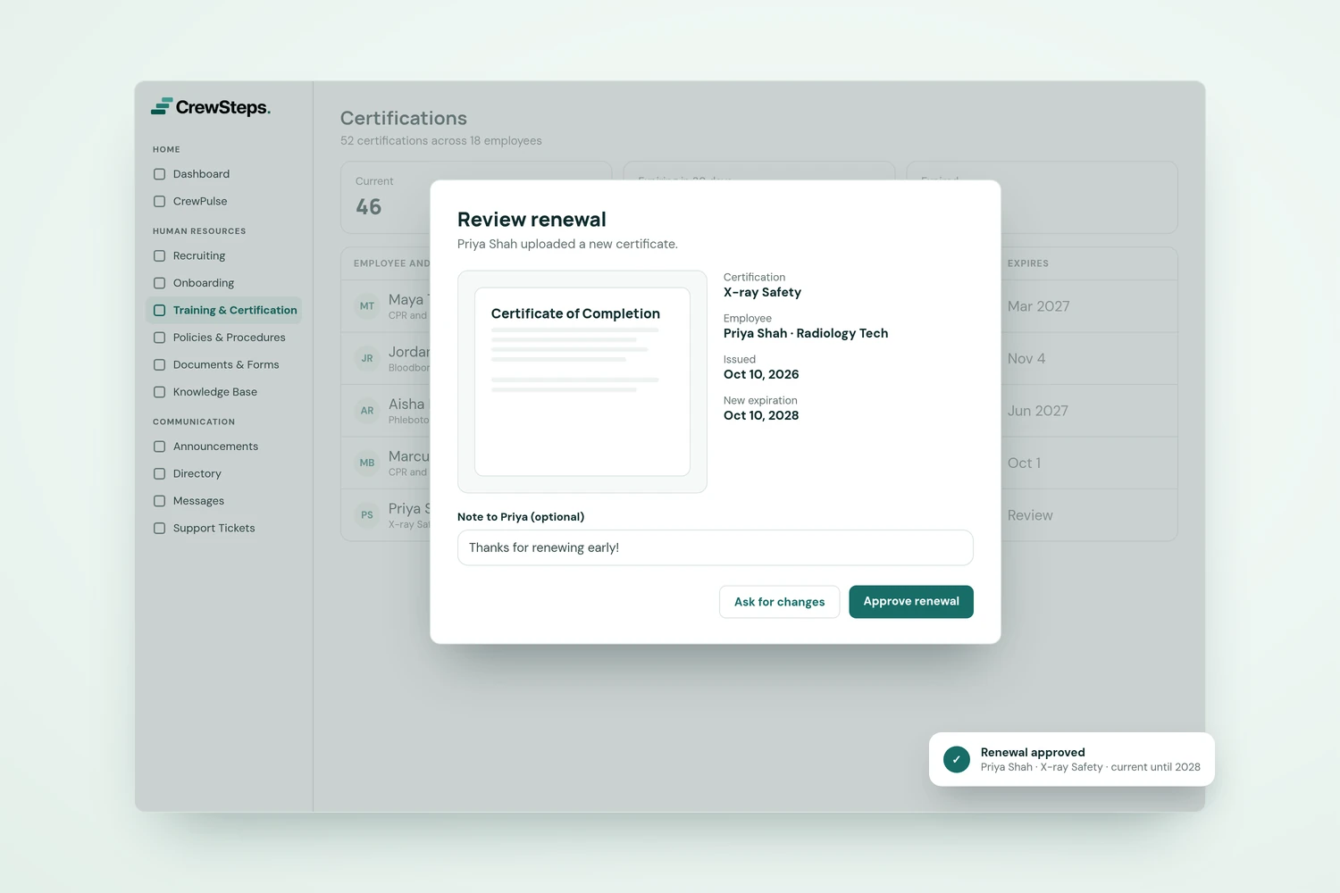Click the Support Tickets sidebar icon
This screenshot has height=893, width=1340.
(159, 528)
